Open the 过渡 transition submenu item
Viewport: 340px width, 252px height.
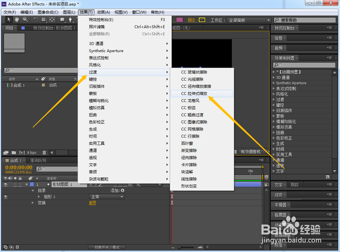coord(125,72)
